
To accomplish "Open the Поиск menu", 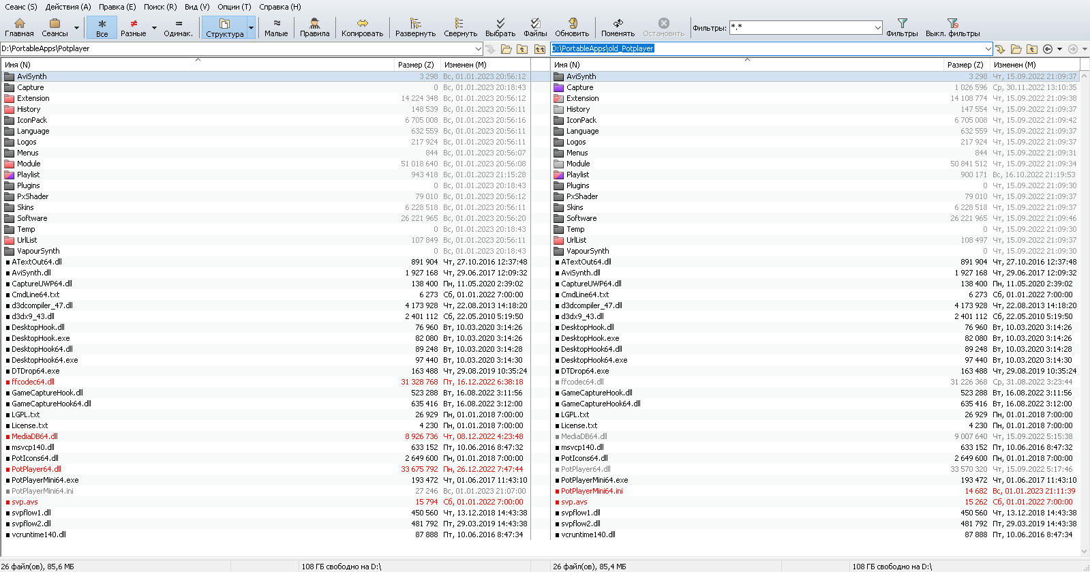I will (x=160, y=7).
